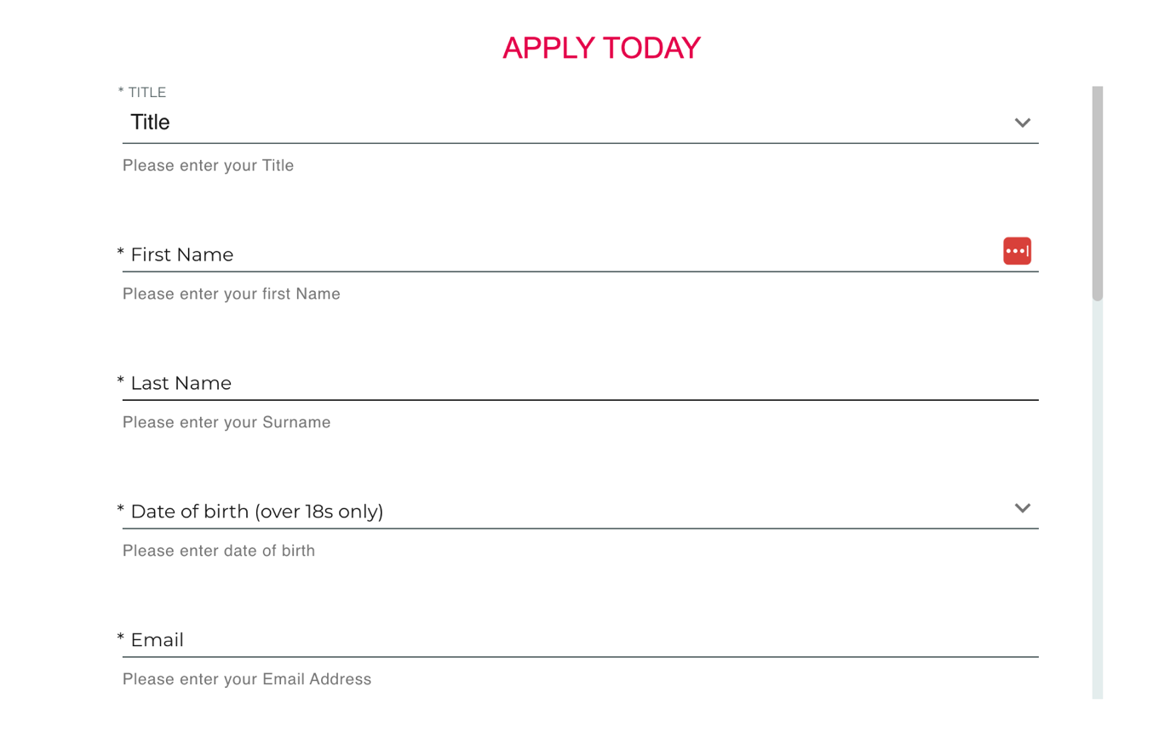
Task: Click the form's vertical scrollbar thumb
Action: [1098, 193]
